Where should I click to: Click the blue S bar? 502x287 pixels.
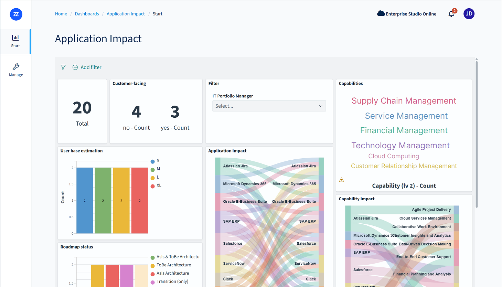pos(85,201)
